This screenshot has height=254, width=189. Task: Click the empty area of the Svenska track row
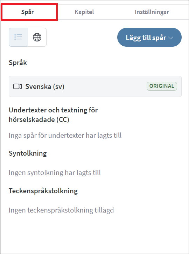[105, 86]
